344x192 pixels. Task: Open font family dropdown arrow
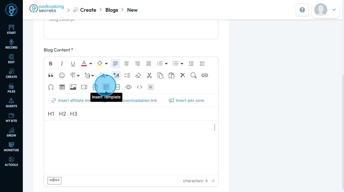click(x=93, y=76)
